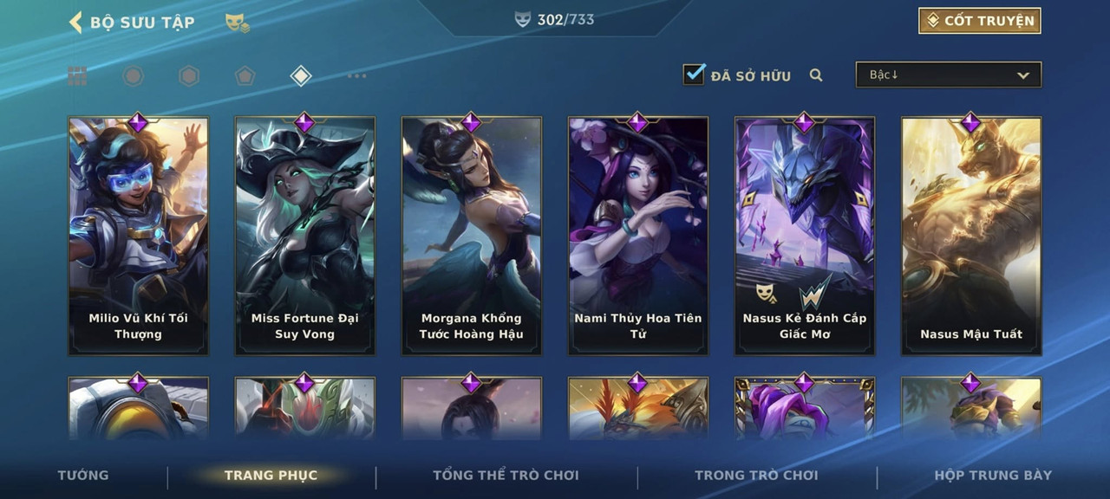The image size is (1110, 499).
Task: Go back using Bộ Sưu Tập arrow
Action: (x=75, y=22)
